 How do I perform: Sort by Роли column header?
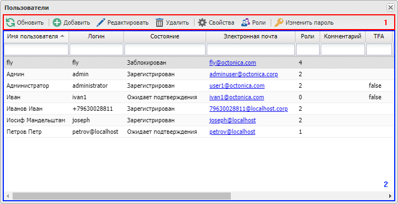308,37
